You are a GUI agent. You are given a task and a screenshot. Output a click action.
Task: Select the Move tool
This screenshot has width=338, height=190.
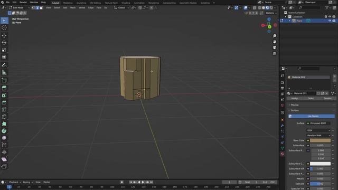pyautogui.click(x=4, y=35)
